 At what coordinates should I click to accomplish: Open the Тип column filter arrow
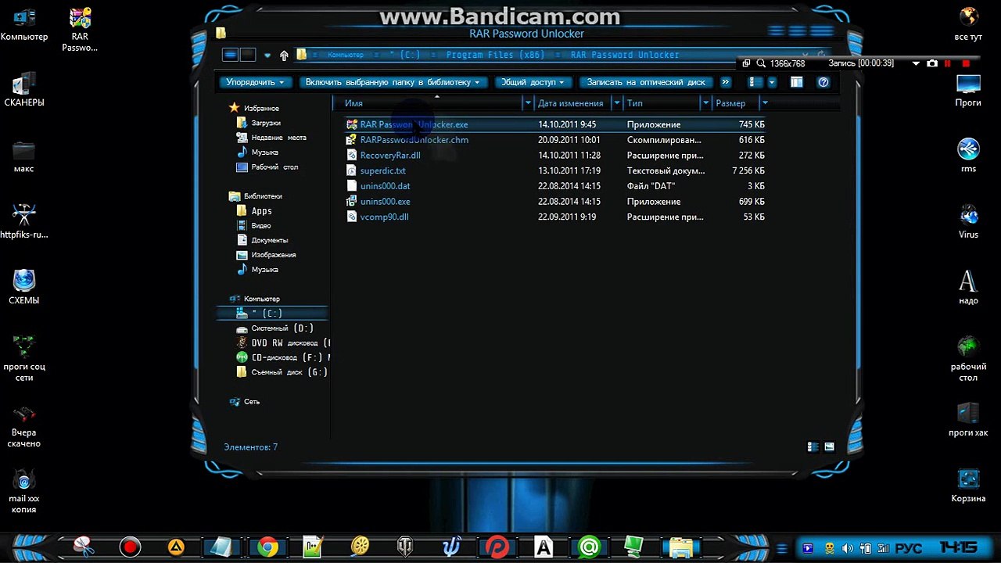705,103
